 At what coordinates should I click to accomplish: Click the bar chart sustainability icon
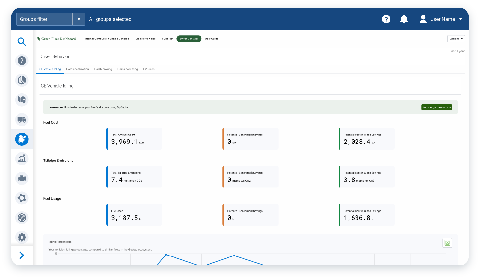pos(21,159)
